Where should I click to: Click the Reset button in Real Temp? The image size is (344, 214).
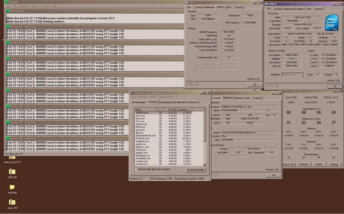point(319,164)
